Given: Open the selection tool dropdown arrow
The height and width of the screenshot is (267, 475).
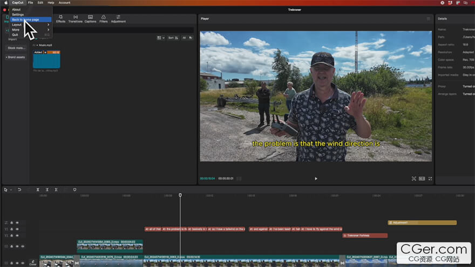Looking at the screenshot, I should 11,190.
